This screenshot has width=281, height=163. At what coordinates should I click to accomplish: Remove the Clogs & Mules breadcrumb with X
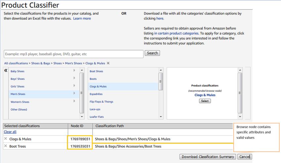coord(108,63)
